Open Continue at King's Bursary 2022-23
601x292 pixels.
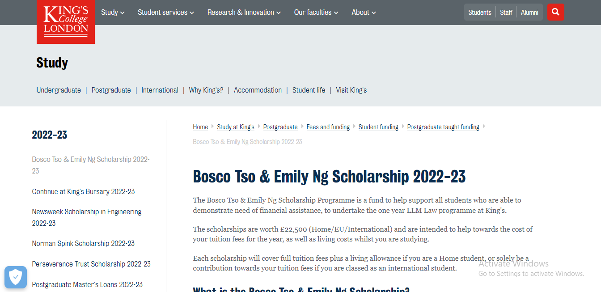coord(83,191)
